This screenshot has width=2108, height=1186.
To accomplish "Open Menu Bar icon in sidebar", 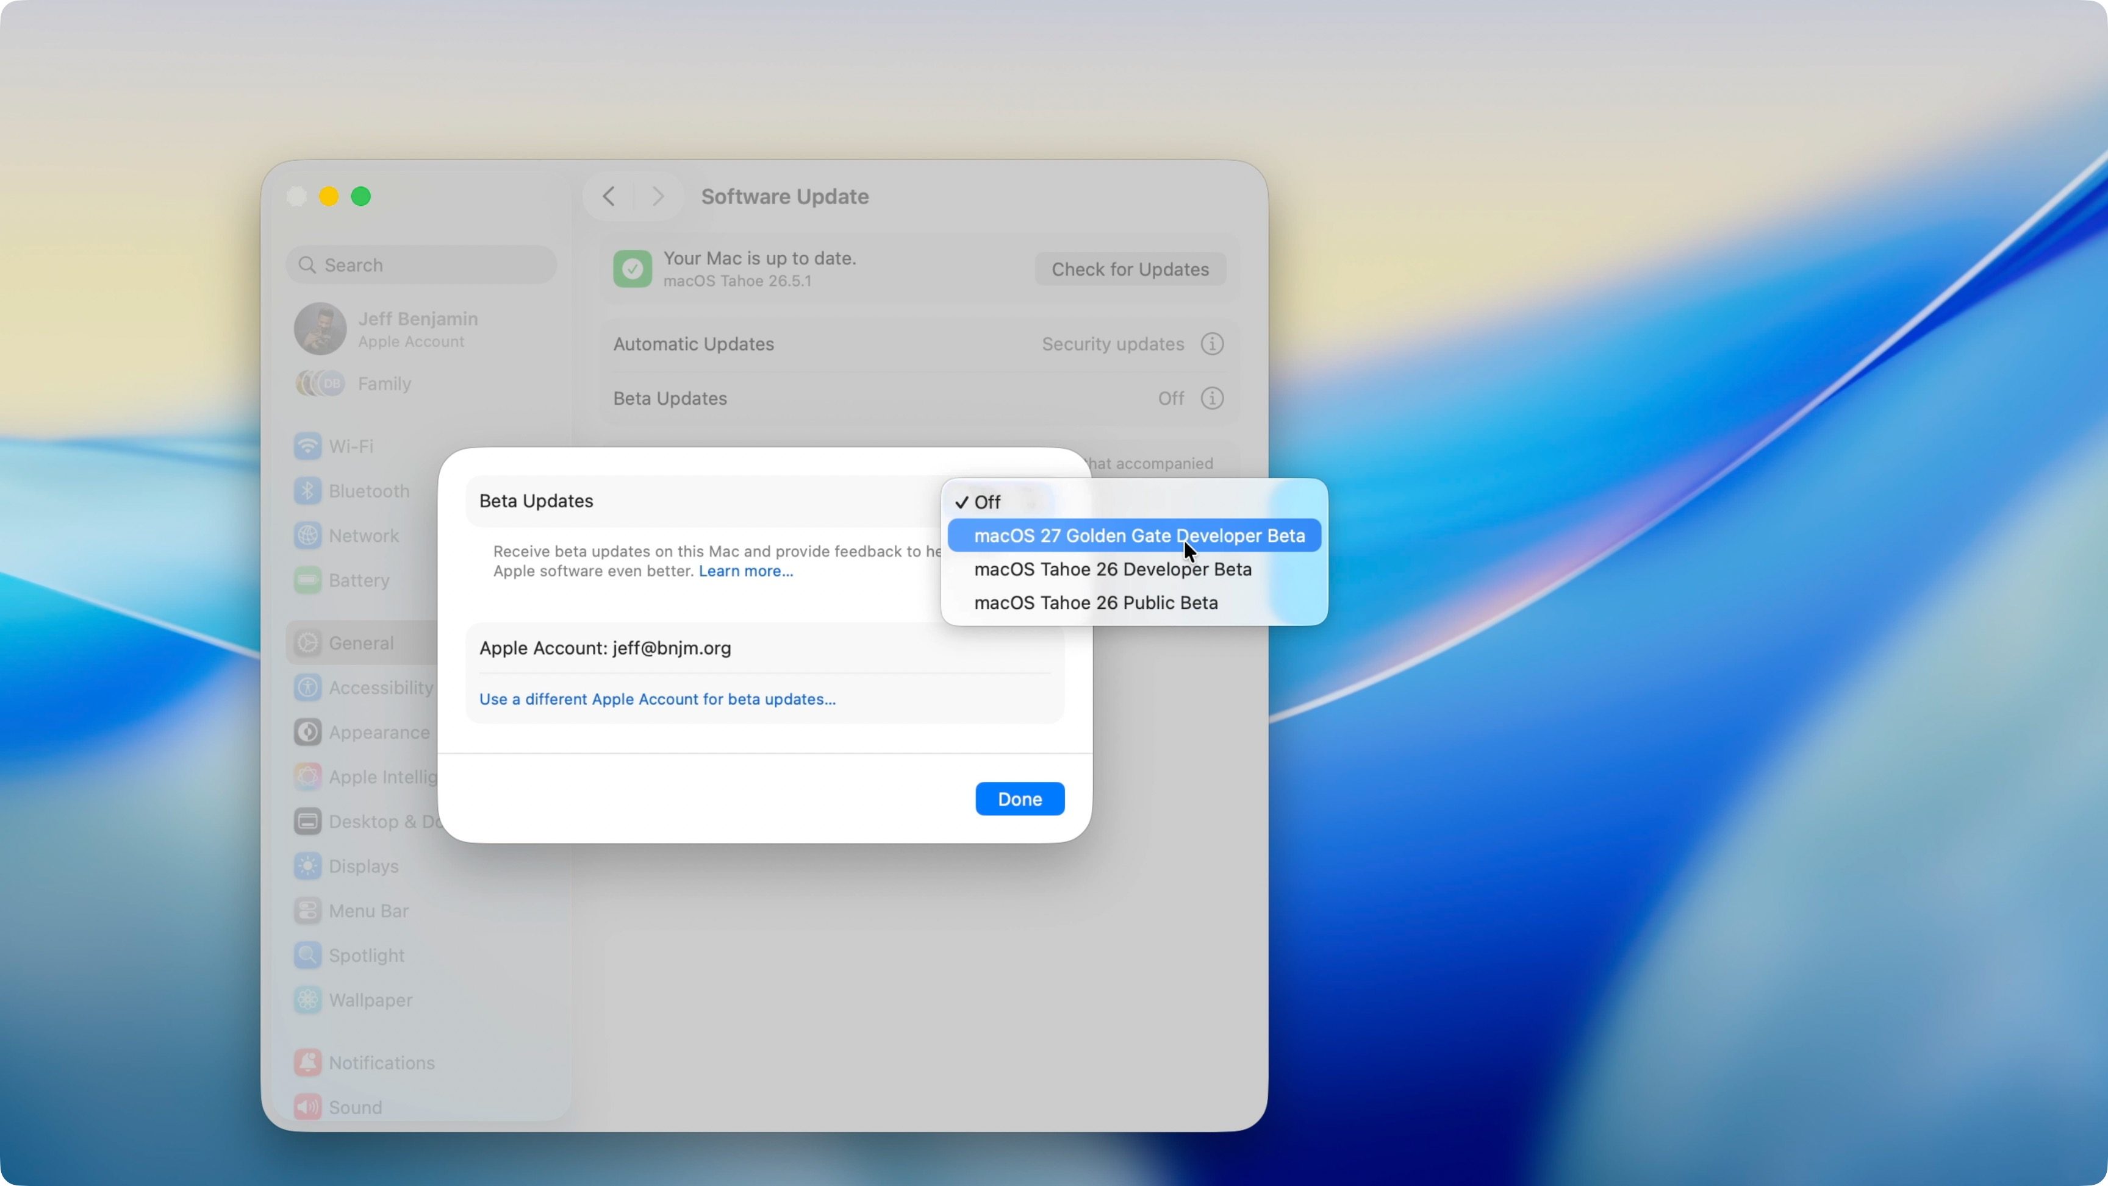I will click(307, 911).
